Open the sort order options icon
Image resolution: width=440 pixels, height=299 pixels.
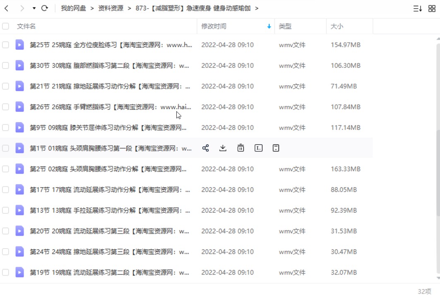(x=417, y=8)
